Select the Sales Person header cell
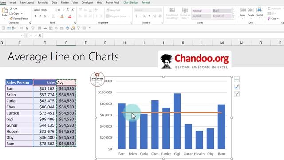 pos(20,82)
